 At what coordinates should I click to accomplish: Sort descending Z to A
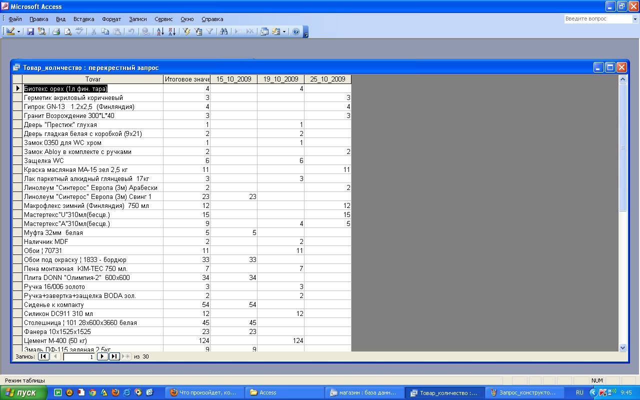[x=171, y=31]
